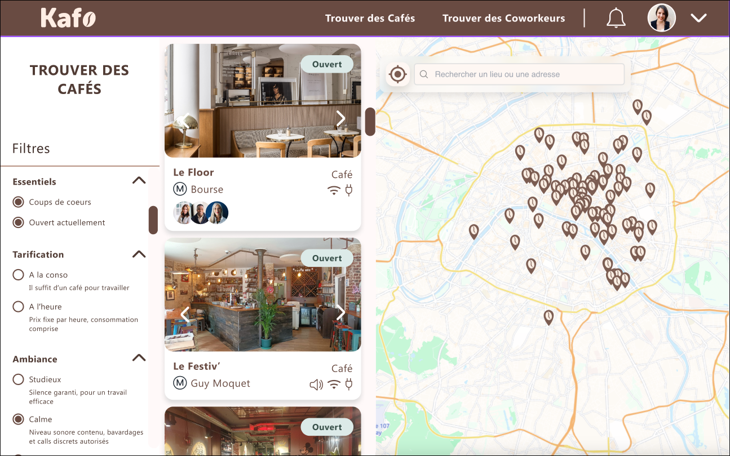Click the Le Festiv' café photo
The height and width of the screenshot is (456, 730).
coord(263,294)
